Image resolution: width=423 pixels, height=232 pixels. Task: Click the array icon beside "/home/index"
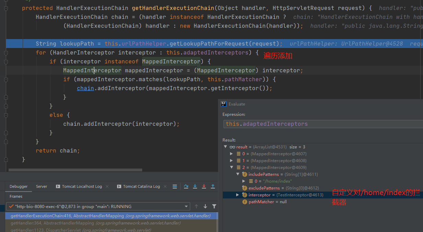251,181
